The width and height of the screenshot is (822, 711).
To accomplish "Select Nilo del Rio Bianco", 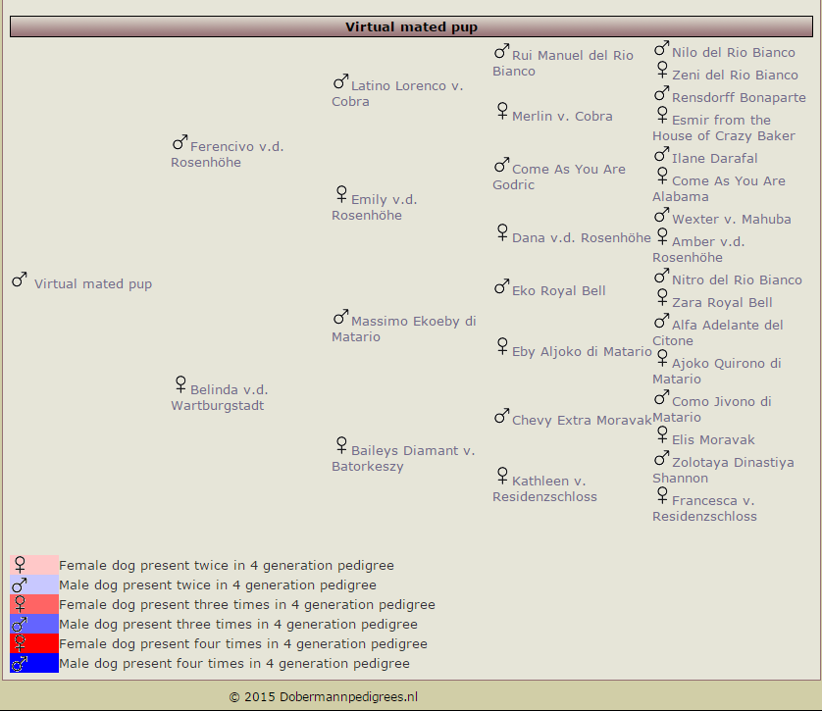I will [734, 52].
